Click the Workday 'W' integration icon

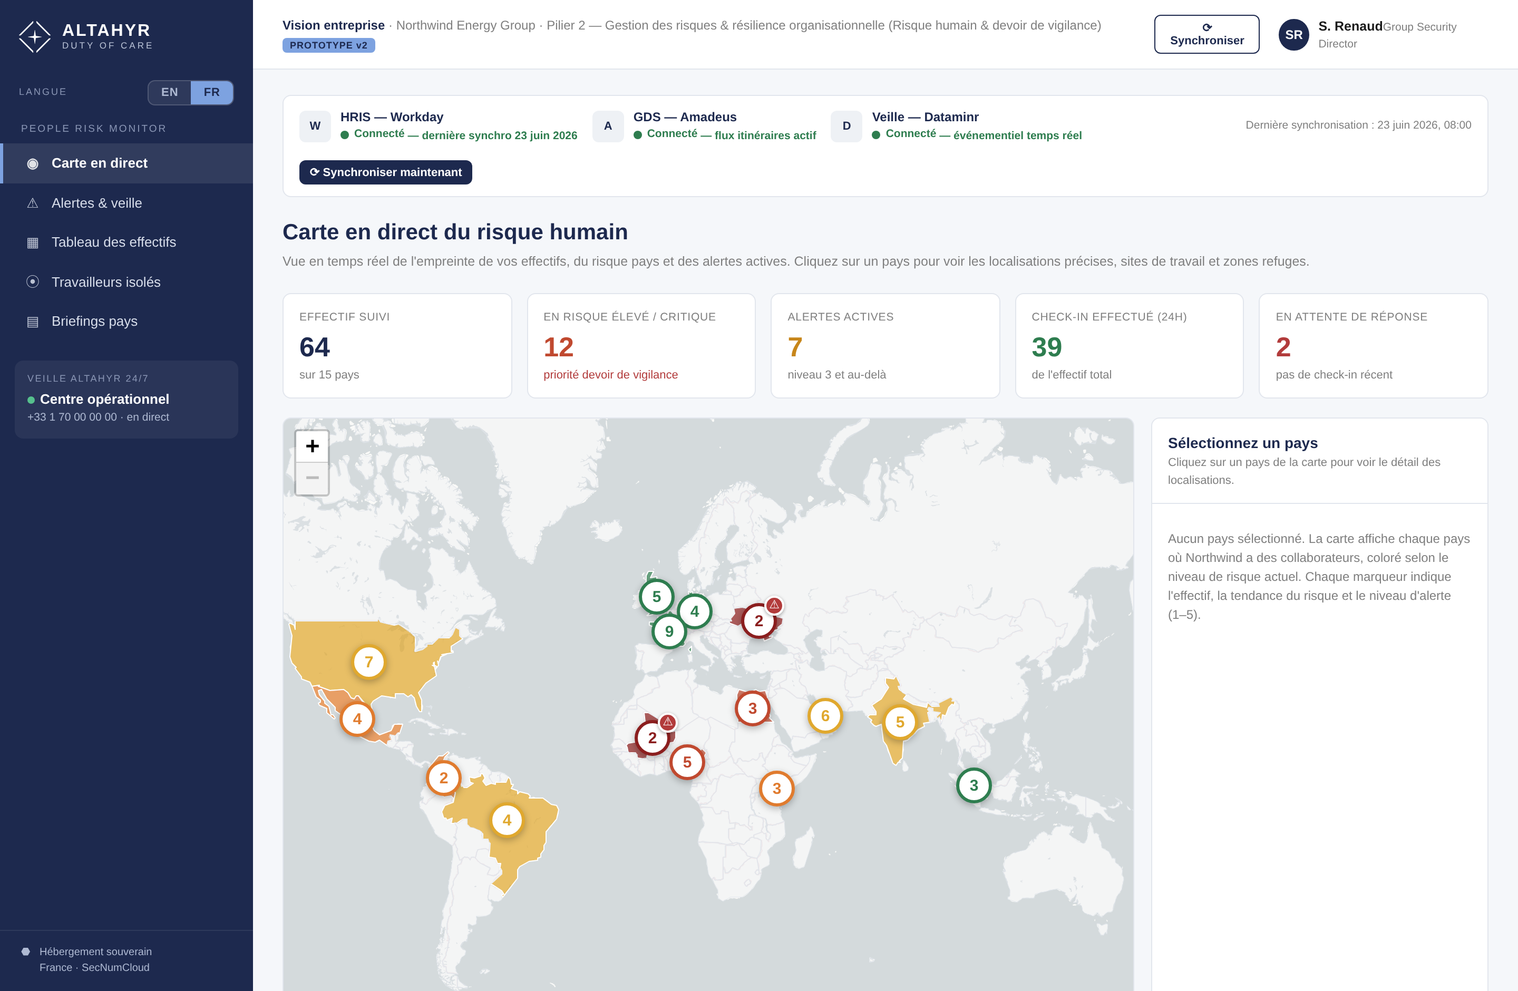(315, 127)
